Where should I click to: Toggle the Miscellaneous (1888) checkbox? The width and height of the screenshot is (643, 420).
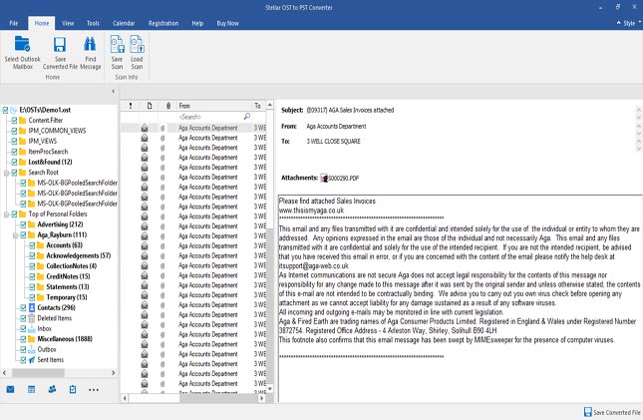pos(23,339)
